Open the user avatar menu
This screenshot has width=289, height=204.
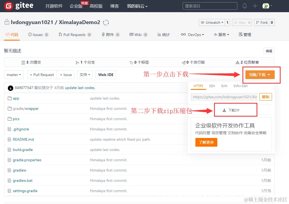[267, 6]
